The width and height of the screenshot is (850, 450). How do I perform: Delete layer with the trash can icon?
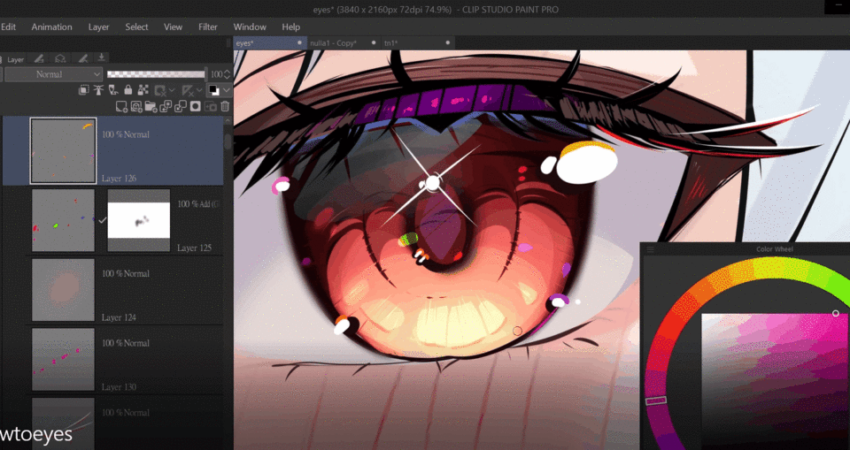224,106
